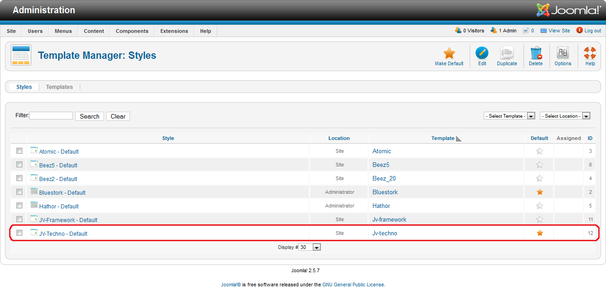This screenshot has width=606, height=290.
Task: Click the Admin users icon
Action: coord(494,30)
